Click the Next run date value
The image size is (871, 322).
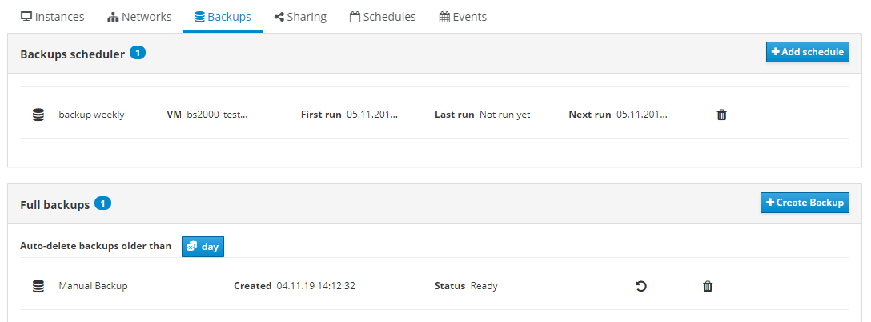[642, 115]
